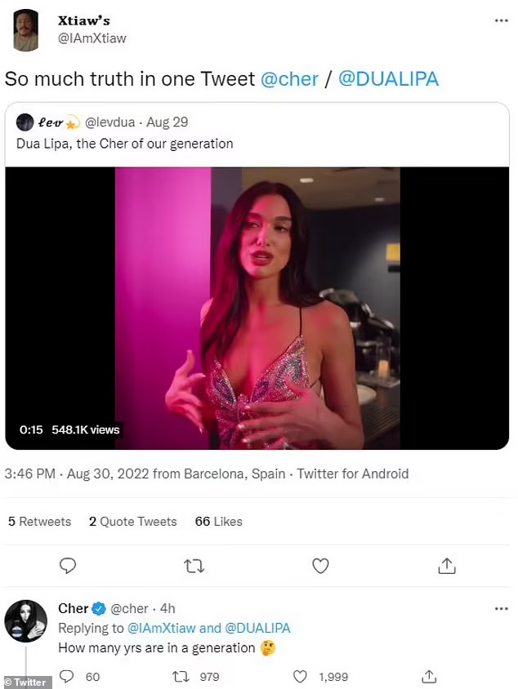Image resolution: width=518 pixels, height=689 pixels.
Task: Share Cher's reply using share icon
Action: tap(428, 676)
